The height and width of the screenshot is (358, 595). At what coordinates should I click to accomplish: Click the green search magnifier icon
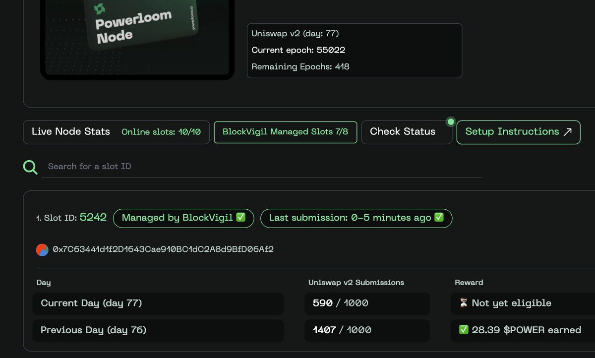(30, 167)
